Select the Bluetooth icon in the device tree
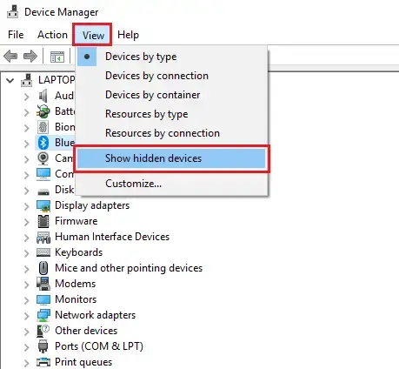 [x=43, y=143]
